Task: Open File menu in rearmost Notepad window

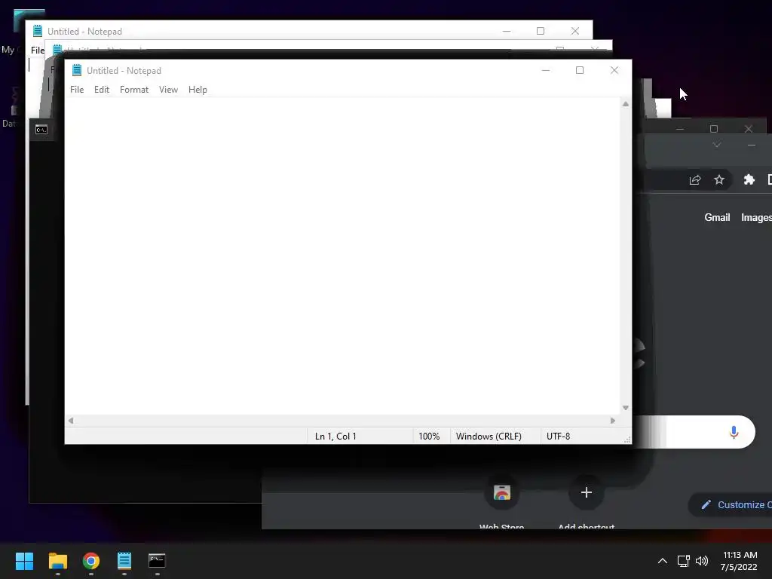Action: coord(38,51)
